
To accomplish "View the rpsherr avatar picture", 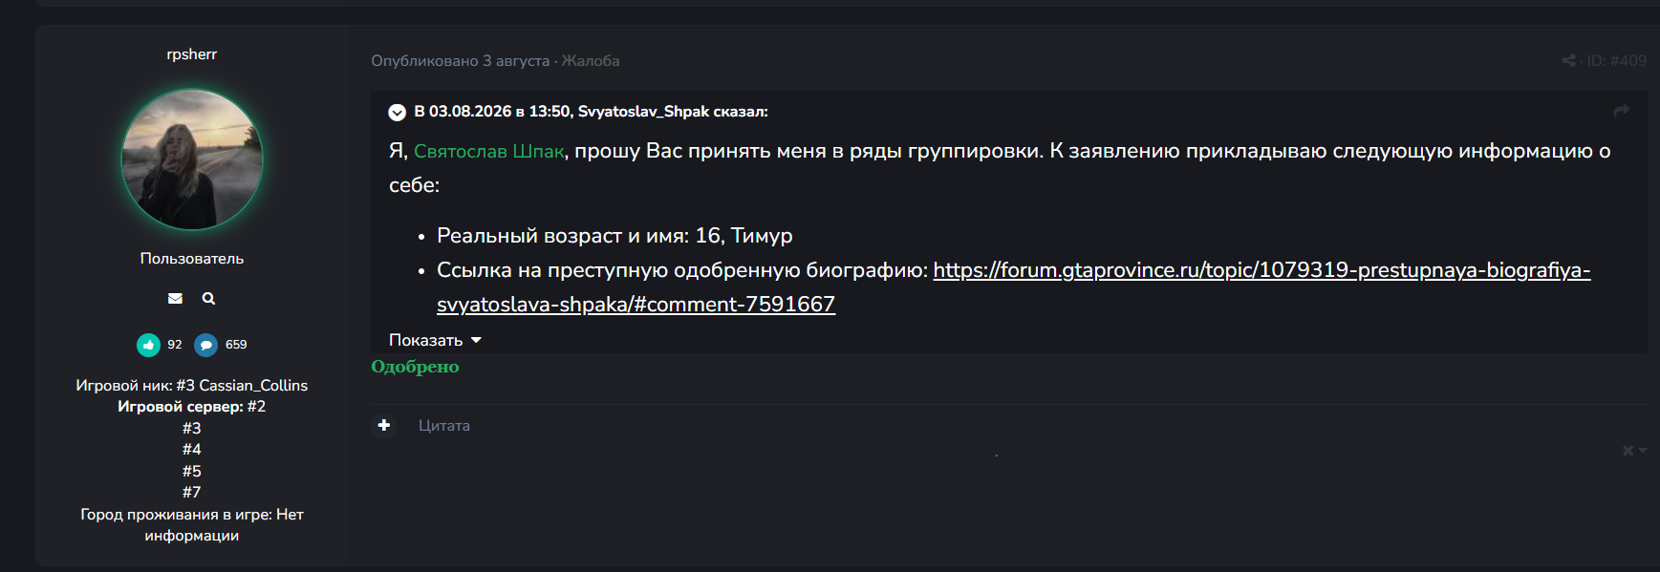I will point(192,159).
